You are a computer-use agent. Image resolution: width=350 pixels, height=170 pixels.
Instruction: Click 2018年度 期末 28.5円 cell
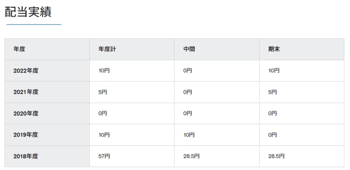pos(276,156)
